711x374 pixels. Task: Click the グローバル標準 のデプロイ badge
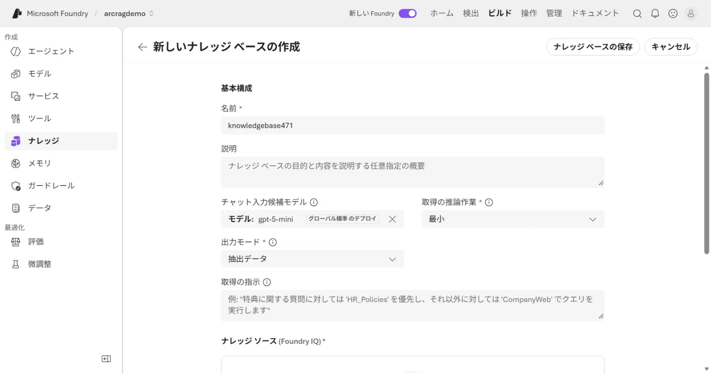click(342, 219)
